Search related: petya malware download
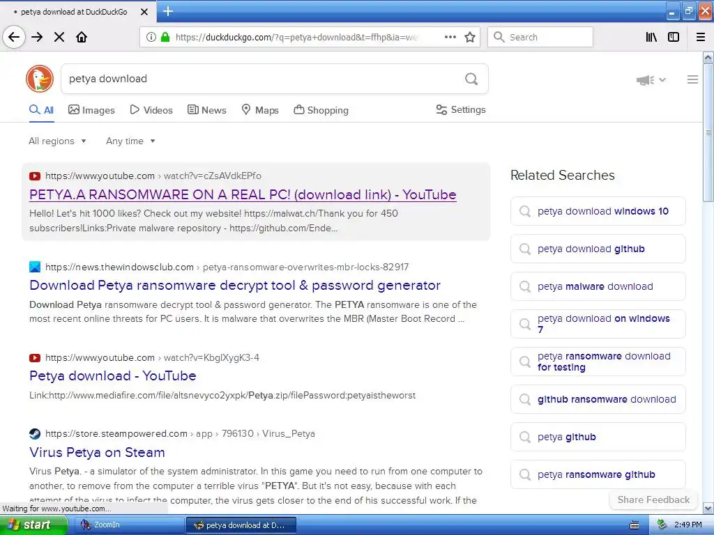 pyautogui.click(x=598, y=286)
